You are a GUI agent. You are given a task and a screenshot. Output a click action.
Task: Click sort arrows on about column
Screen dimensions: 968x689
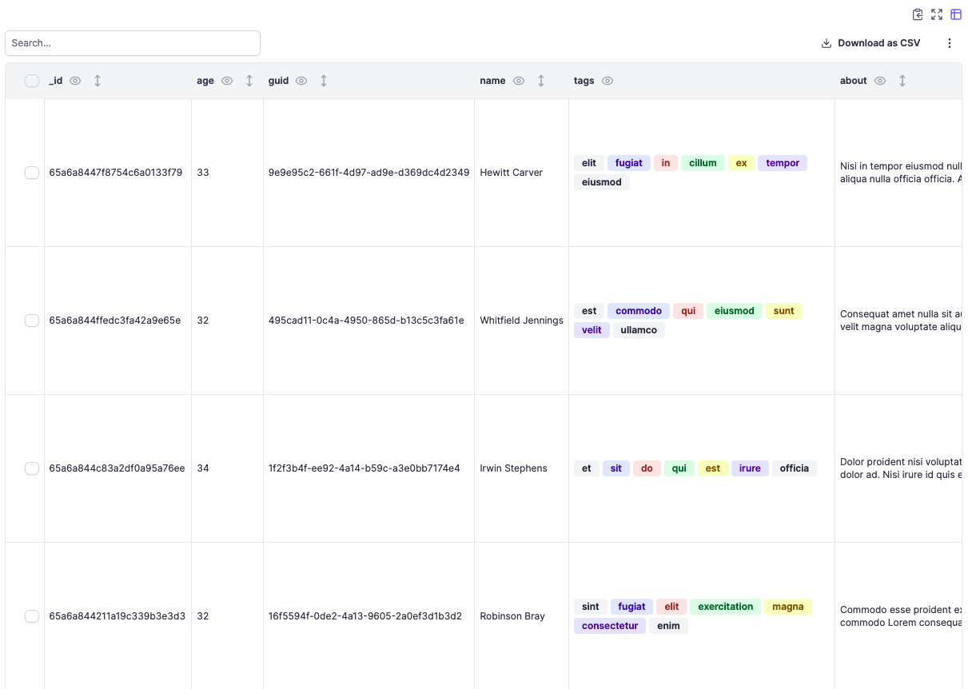pyautogui.click(x=902, y=81)
